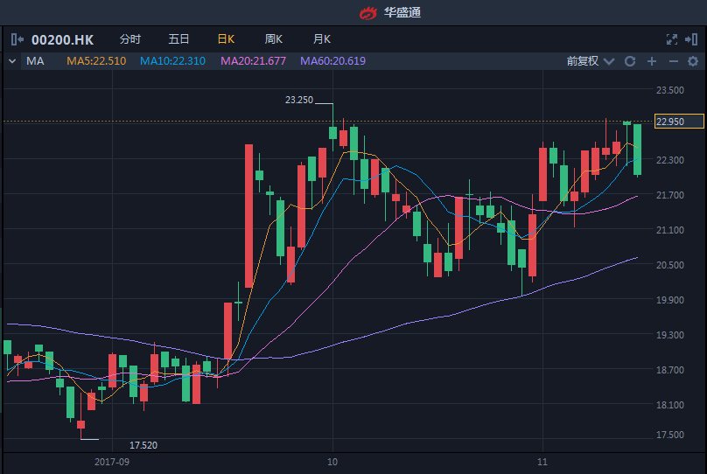
Task: Switch to the 分时 tab
Action: click(129, 39)
